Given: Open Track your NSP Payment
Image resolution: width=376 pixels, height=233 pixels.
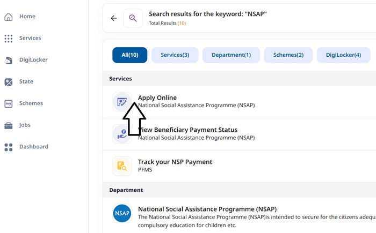Looking at the screenshot, I should (x=175, y=162).
